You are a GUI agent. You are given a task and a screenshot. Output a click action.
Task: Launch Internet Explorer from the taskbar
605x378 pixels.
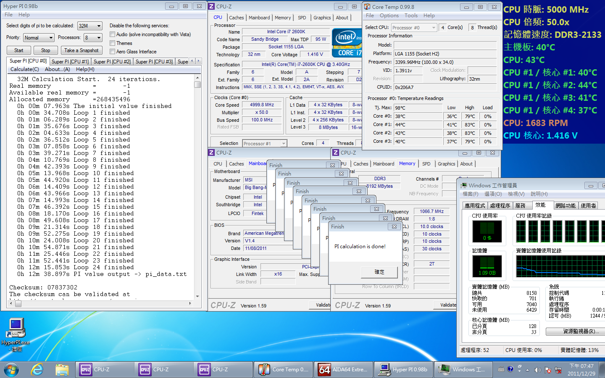[x=37, y=370]
